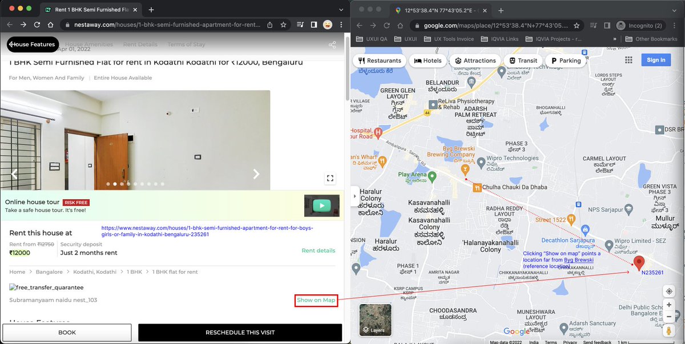Open the map Layers thumbnail

coord(375,319)
